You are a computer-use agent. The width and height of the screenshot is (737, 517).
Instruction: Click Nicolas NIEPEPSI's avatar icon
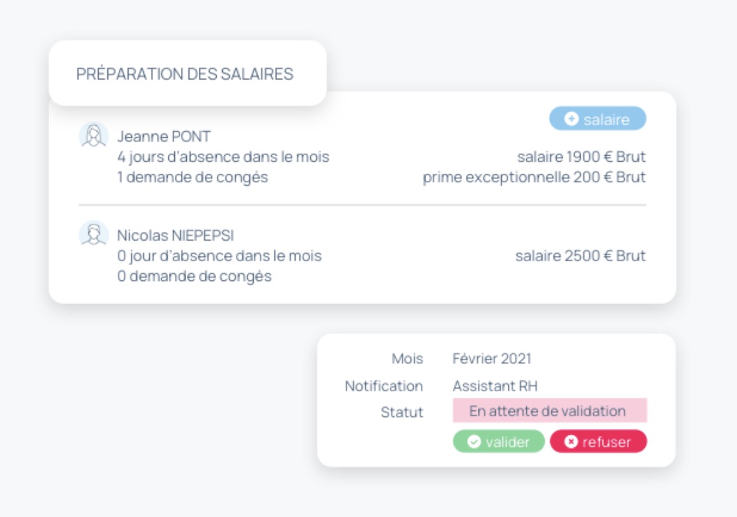tap(93, 234)
